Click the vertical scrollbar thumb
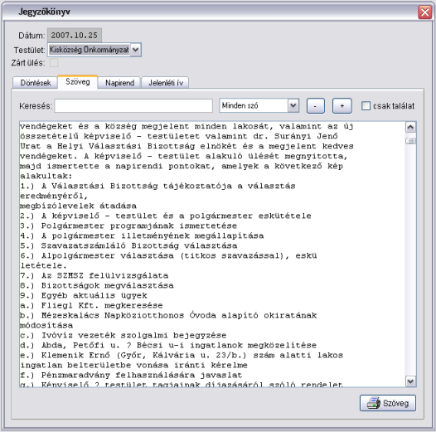The image size is (436, 432). pos(410,141)
